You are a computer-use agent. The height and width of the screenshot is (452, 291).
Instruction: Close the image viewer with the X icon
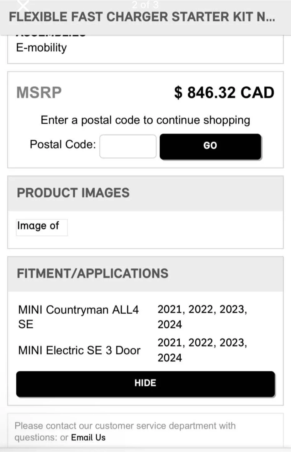[23, 6]
